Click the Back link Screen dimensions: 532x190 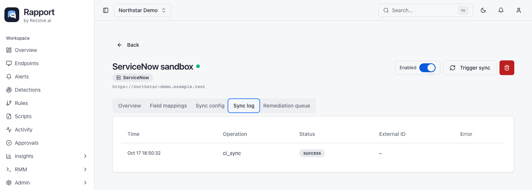(x=128, y=45)
